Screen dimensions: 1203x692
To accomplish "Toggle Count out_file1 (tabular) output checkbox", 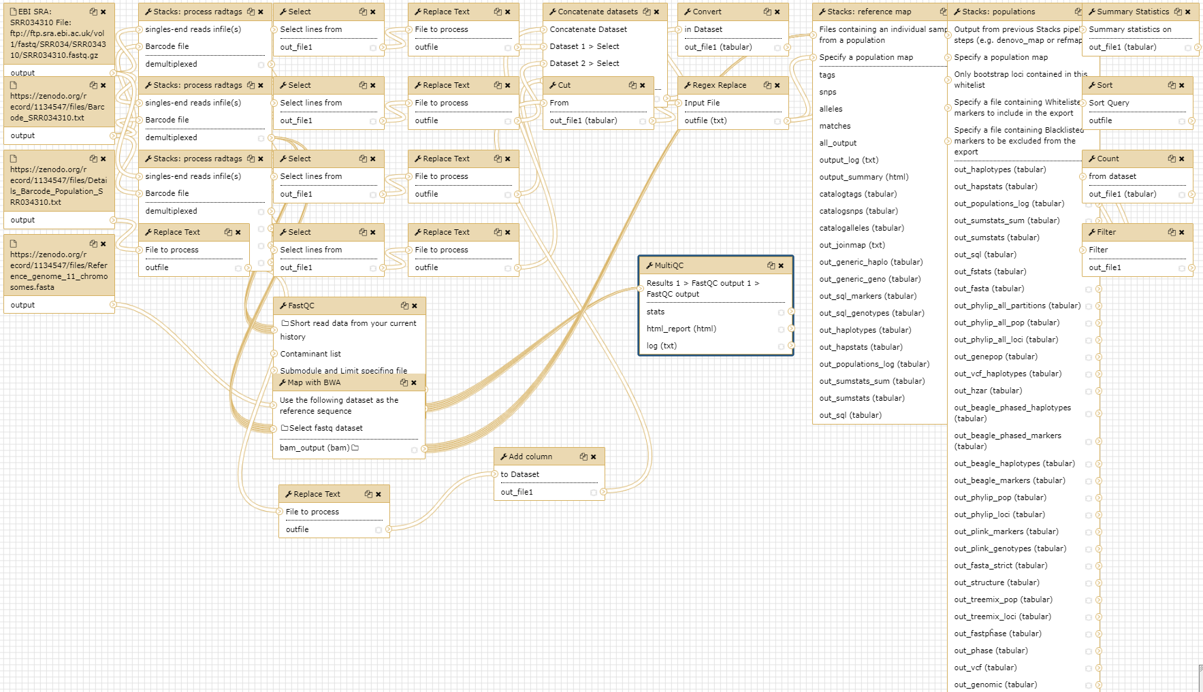I will click(x=1182, y=195).
